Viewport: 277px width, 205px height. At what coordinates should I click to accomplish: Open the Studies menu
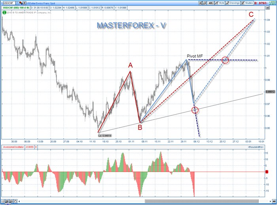tap(247, 3)
